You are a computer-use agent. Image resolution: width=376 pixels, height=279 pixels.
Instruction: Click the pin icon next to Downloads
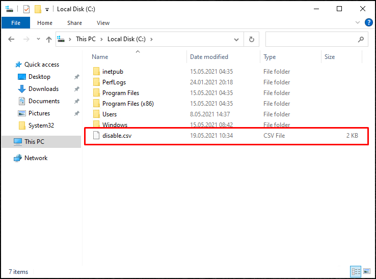77,89
